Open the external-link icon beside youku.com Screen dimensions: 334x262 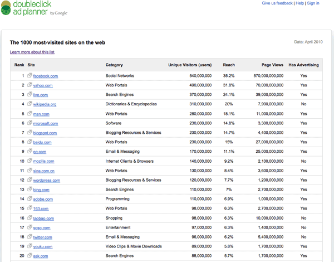(x=30, y=246)
